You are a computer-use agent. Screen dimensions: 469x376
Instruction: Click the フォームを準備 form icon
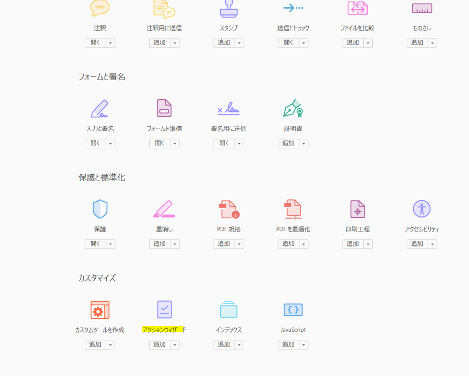[x=164, y=108]
